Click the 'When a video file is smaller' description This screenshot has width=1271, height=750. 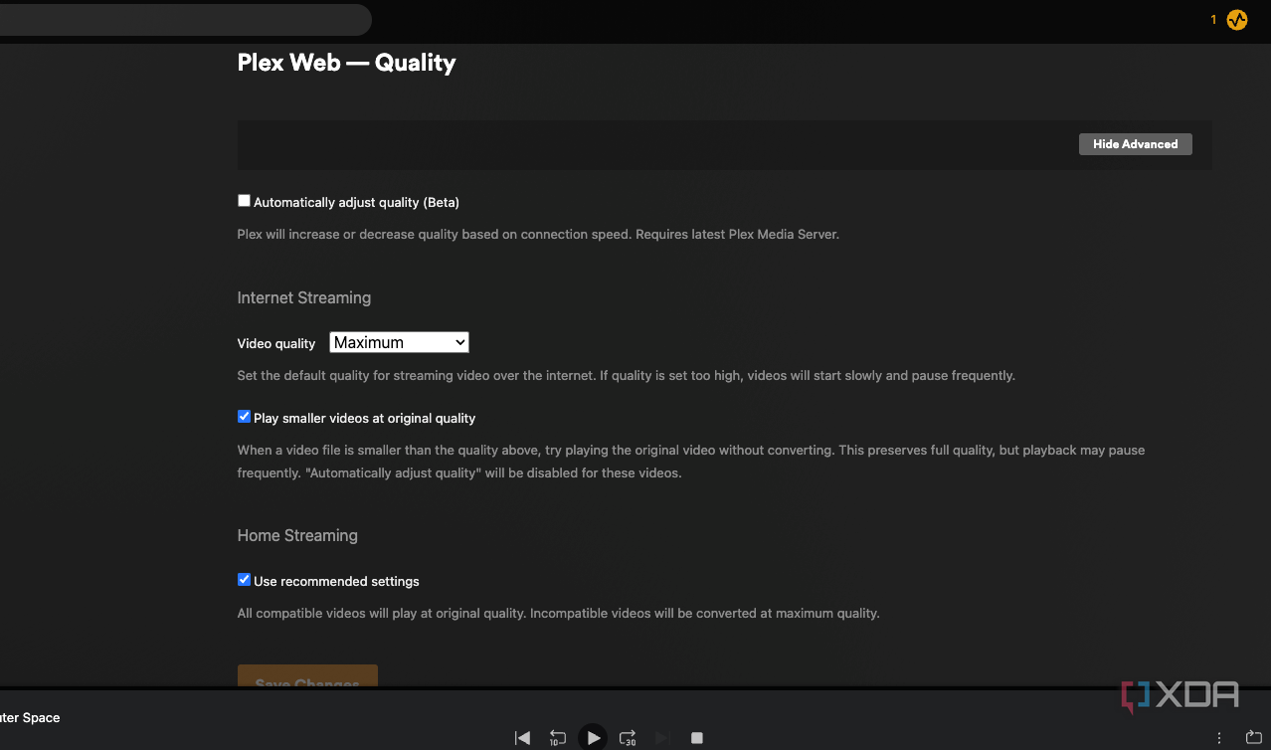click(690, 462)
